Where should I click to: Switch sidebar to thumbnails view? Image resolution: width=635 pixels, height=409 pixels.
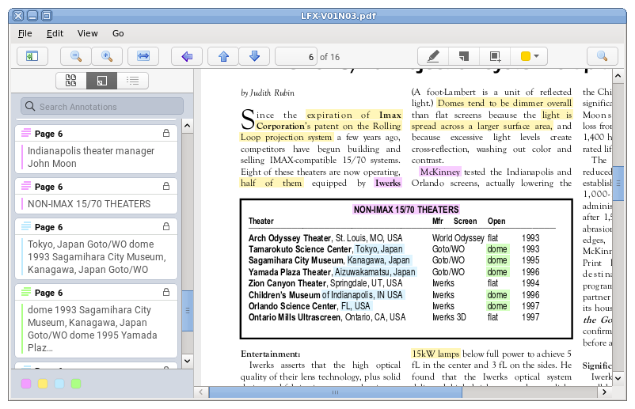coord(70,80)
